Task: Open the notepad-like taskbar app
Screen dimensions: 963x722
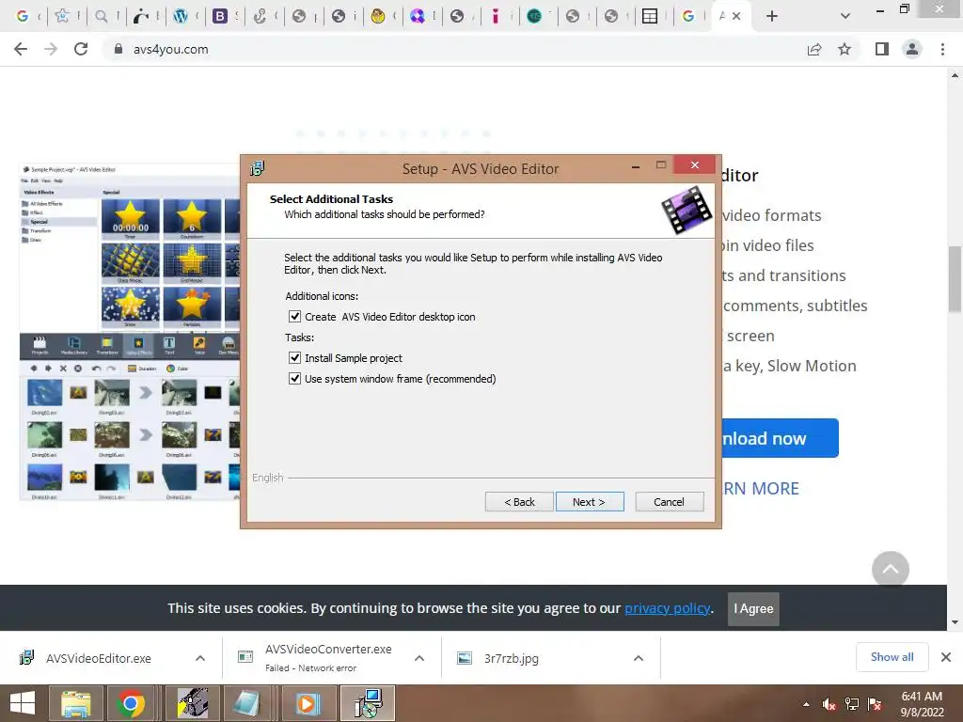Action: (x=247, y=703)
